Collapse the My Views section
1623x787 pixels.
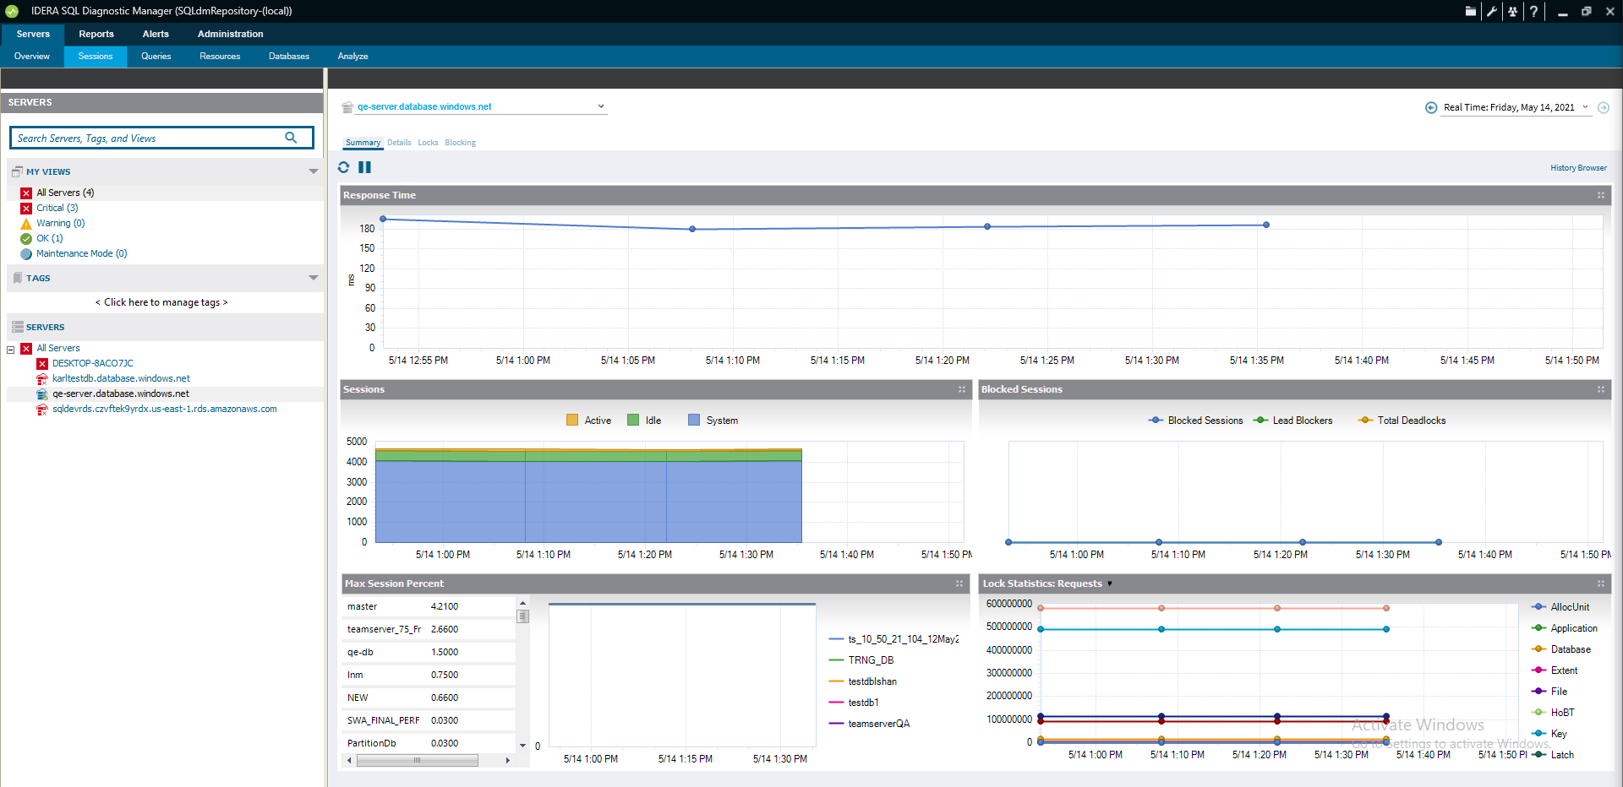[313, 171]
